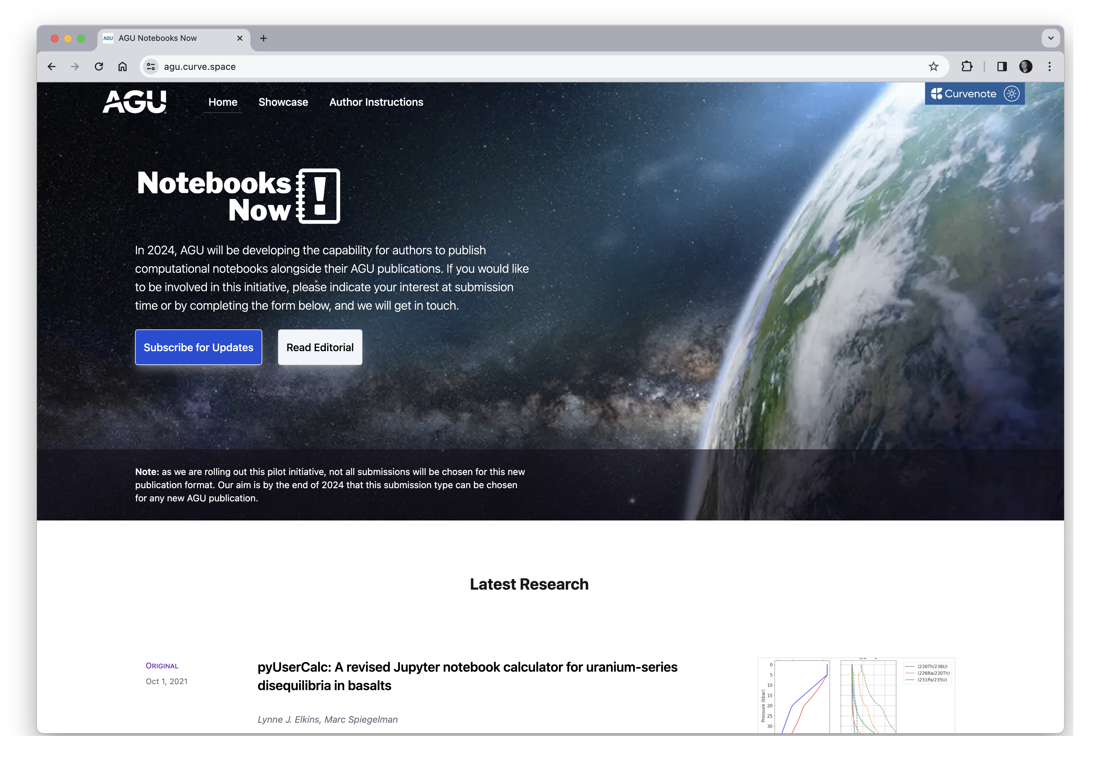Click the user profile avatar
This screenshot has width=1101, height=782.
[1026, 67]
